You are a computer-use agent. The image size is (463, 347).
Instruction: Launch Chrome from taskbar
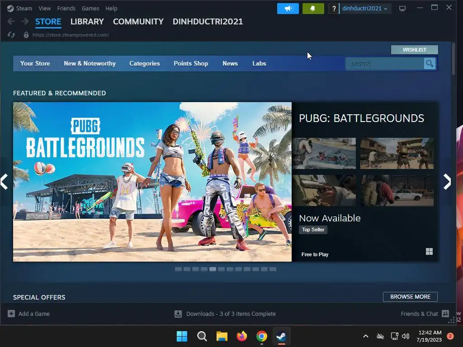point(262,336)
